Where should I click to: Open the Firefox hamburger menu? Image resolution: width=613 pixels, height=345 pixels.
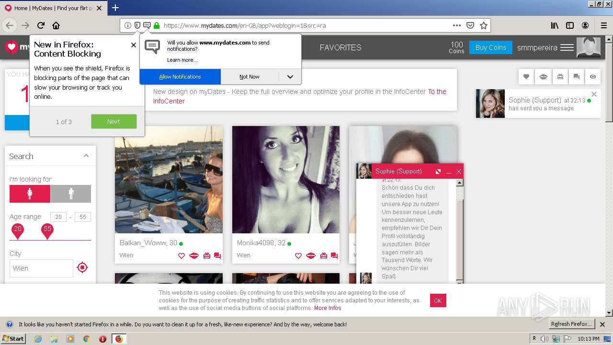pos(603,25)
